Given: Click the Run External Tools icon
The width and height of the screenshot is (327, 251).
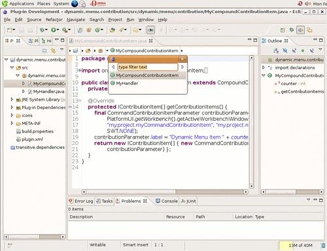Looking at the screenshot, I should 65,30.
